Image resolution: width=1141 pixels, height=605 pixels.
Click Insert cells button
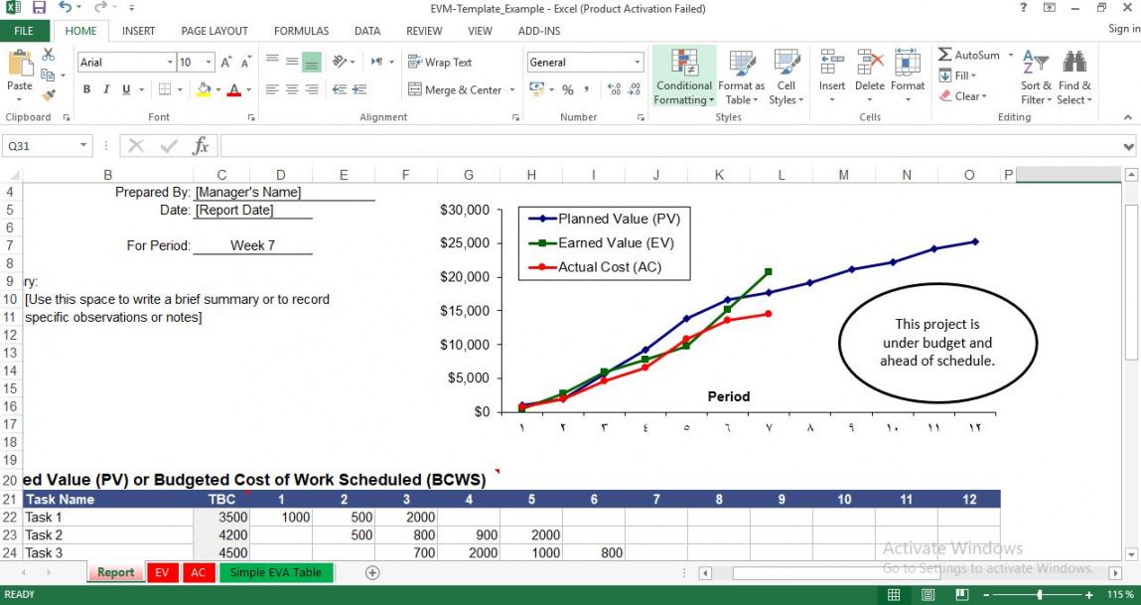click(832, 77)
